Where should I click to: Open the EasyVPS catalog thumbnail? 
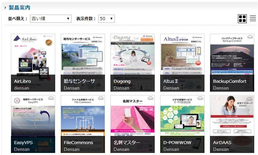click(33, 124)
